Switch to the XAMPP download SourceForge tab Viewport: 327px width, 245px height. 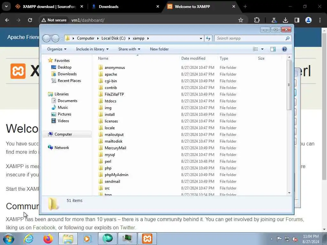tap(49, 7)
